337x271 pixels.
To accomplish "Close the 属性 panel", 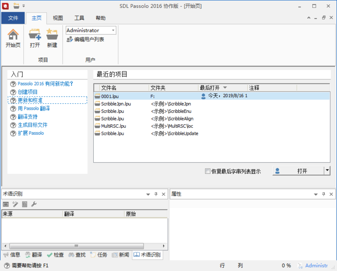I will pyautogui.click(x=331, y=194).
